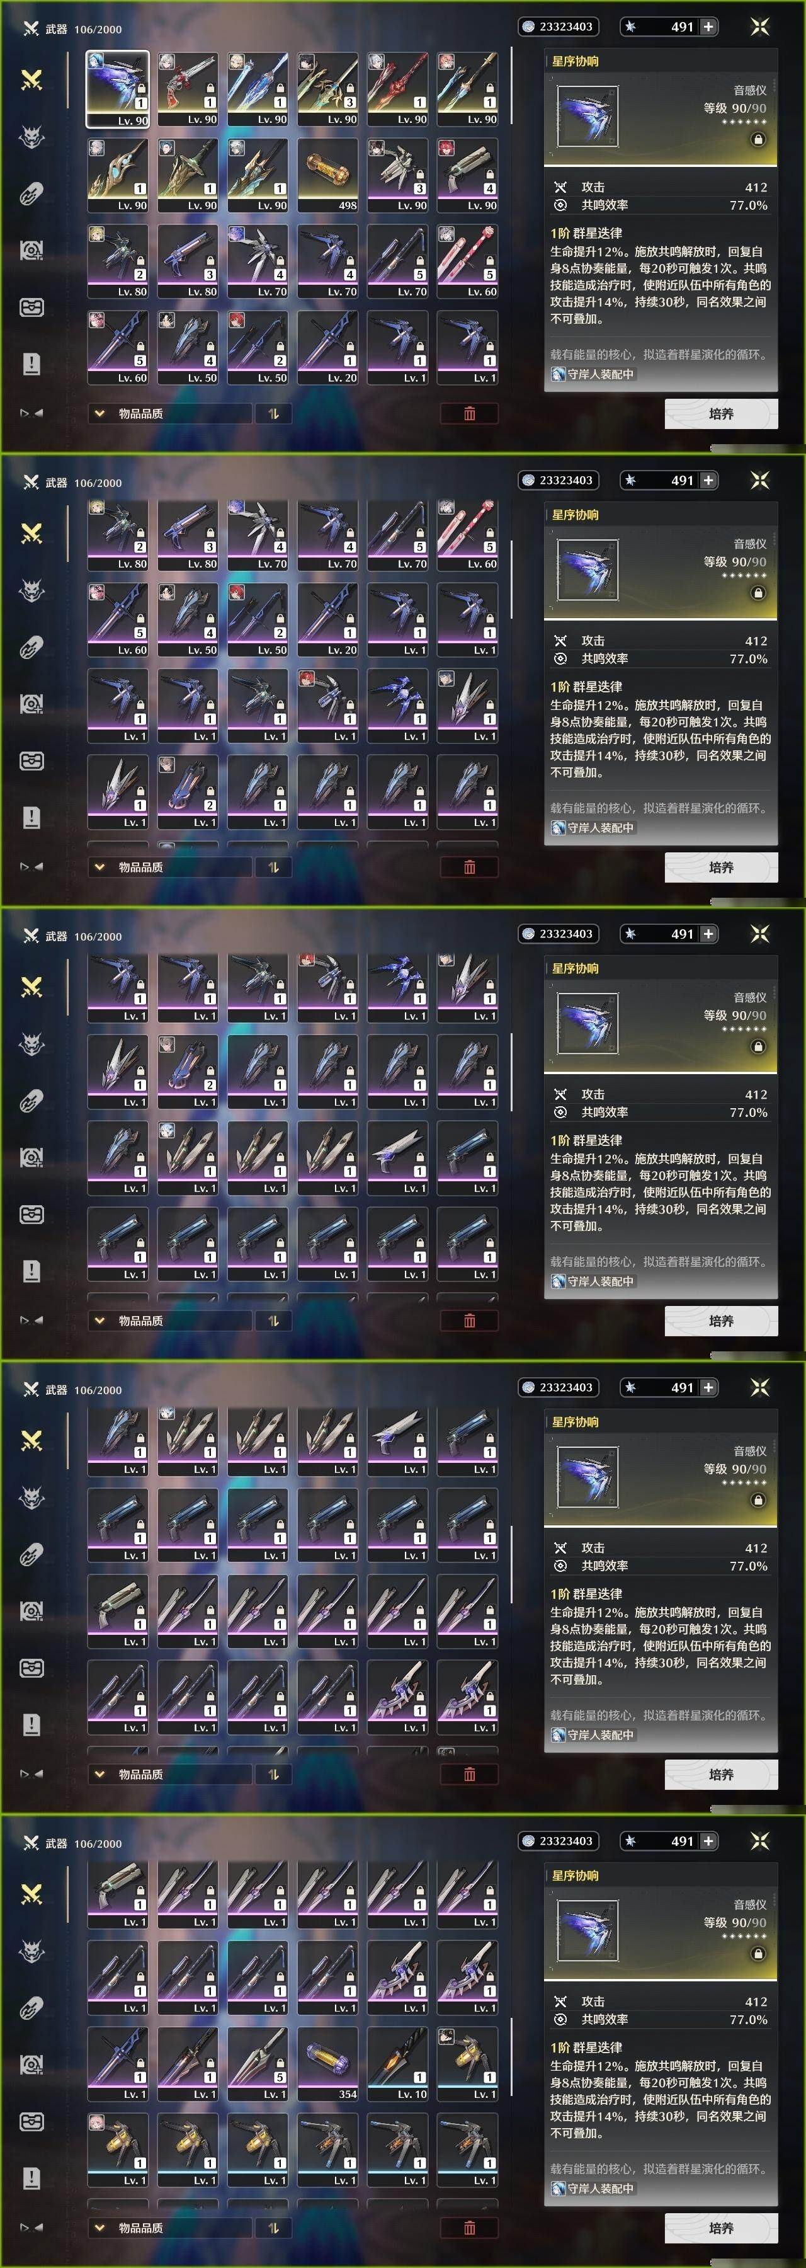Switch to crossed-swords weapons tab on 354-item screen
806x2268 pixels.
pos(31,1893)
